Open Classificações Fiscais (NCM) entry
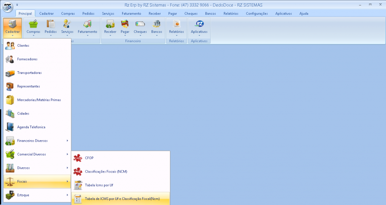This screenshot has height=205, width=386. (106, 171)
